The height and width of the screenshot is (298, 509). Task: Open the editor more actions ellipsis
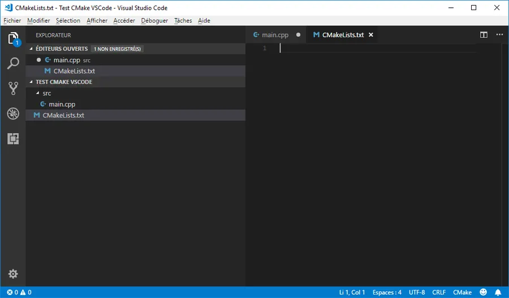[x=499, y=34]
